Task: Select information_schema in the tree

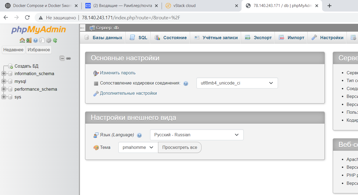Action: point(34,73)
